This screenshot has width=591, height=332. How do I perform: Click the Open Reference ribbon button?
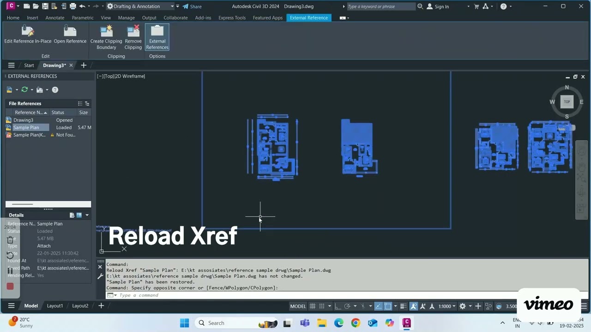[x=70, y=36]
